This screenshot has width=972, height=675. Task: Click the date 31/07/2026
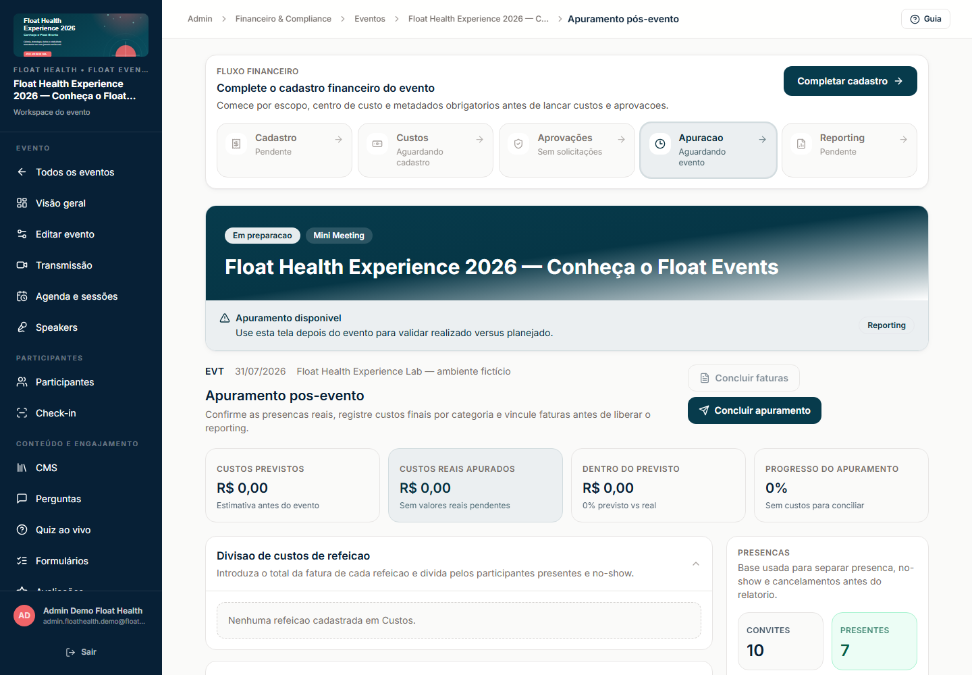point(261,371)
